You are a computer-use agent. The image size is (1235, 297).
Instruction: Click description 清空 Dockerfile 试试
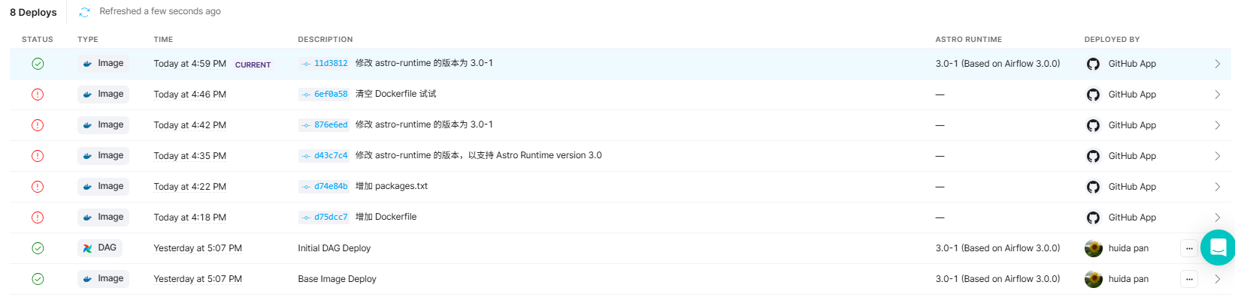(x=396, y=94)
